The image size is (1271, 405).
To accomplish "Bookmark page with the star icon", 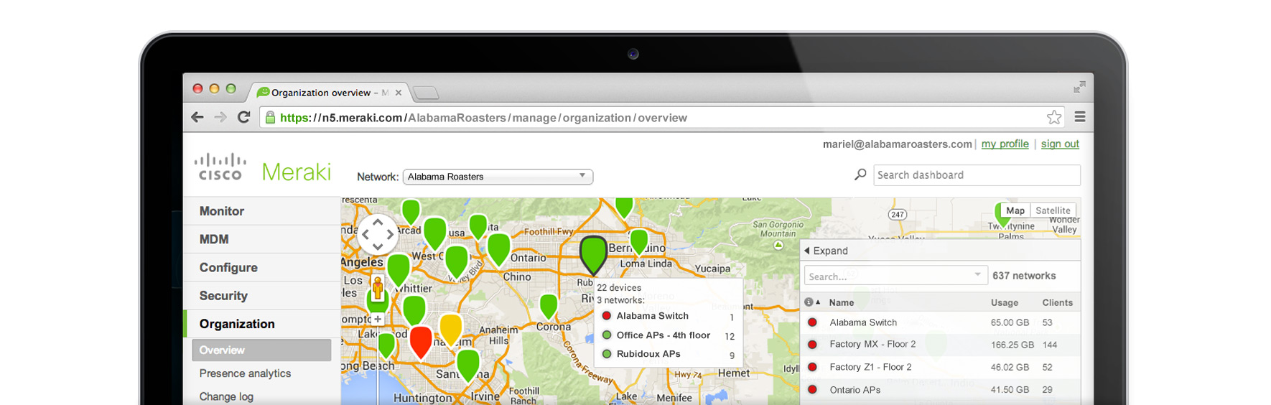I will click(x=1053, y=117).
